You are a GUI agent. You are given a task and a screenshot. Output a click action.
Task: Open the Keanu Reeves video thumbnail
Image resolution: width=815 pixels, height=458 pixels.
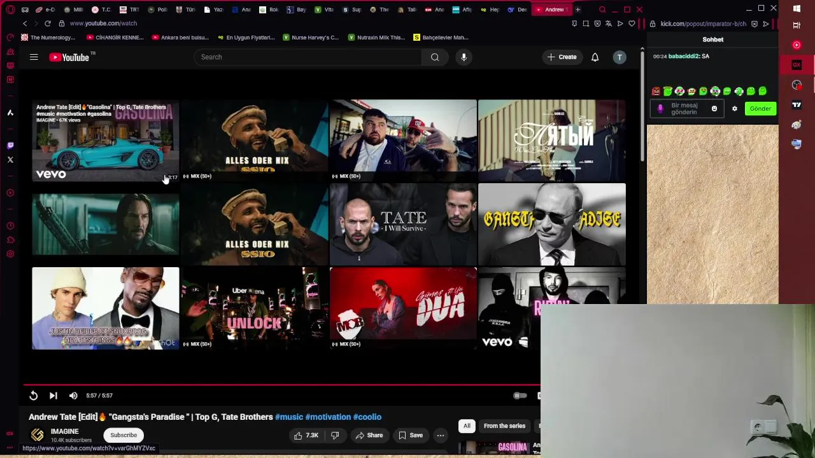(106, 225)
